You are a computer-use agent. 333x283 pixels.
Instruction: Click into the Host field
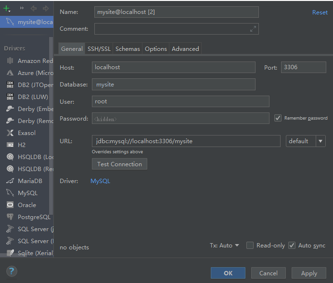[x=174, y=67]
